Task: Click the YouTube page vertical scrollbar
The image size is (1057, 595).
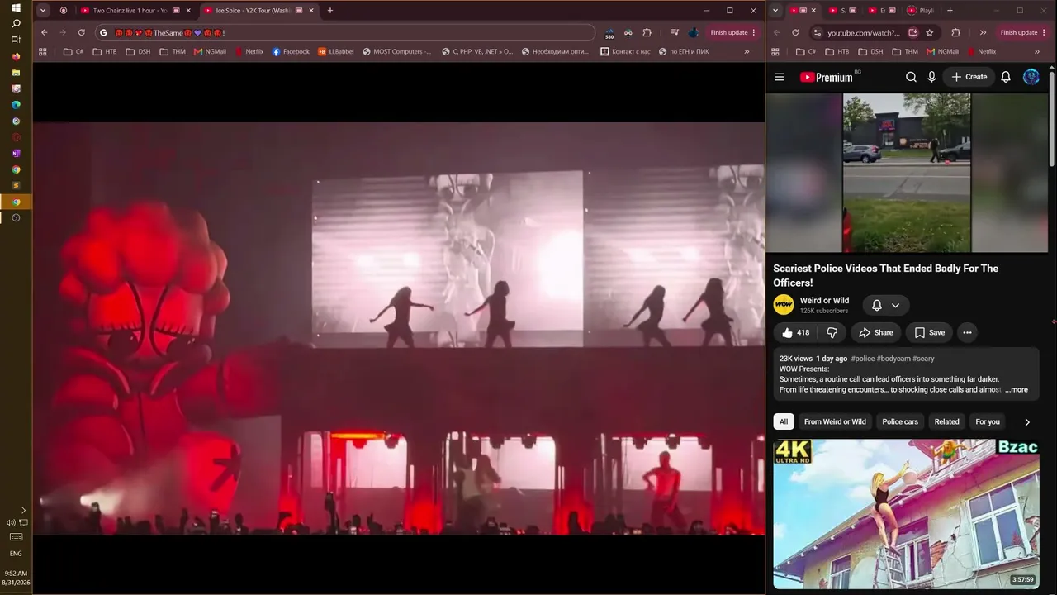Action: coord(1051,120)
